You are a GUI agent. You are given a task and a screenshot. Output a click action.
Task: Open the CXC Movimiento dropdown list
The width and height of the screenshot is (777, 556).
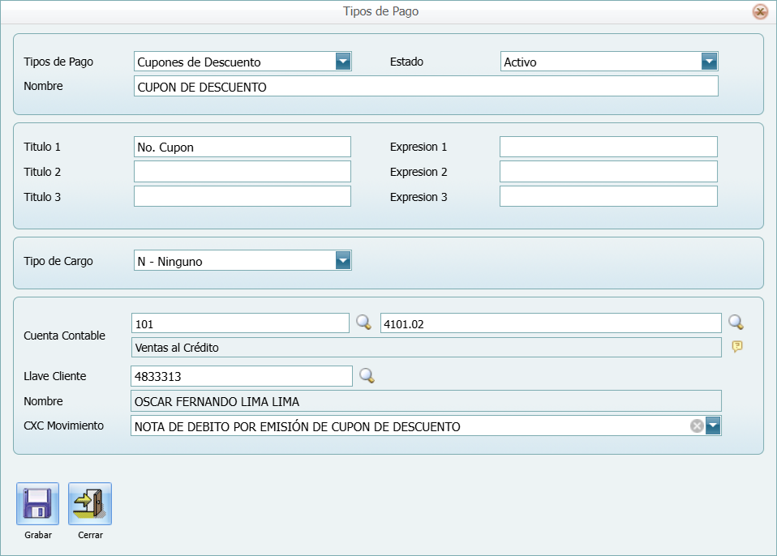click(x=714, y=425)
